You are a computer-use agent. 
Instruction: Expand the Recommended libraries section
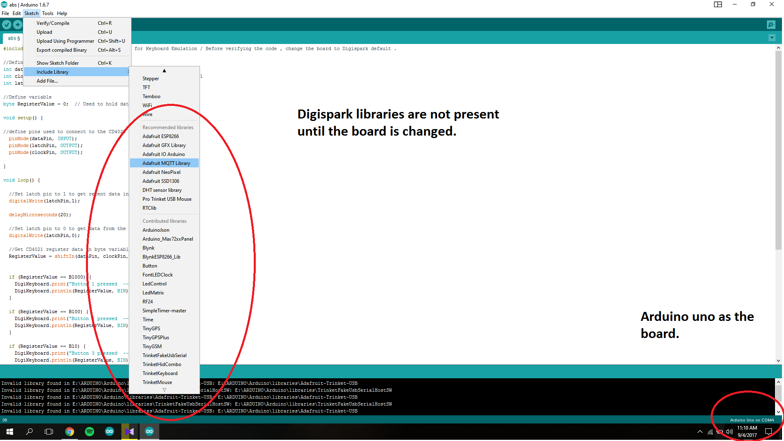click(167, 127)
